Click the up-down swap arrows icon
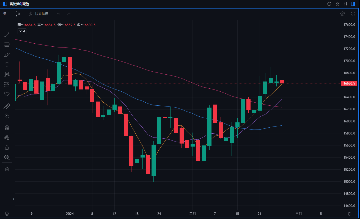360x219 pixels. pyautogui.click(x=346, y=4)
